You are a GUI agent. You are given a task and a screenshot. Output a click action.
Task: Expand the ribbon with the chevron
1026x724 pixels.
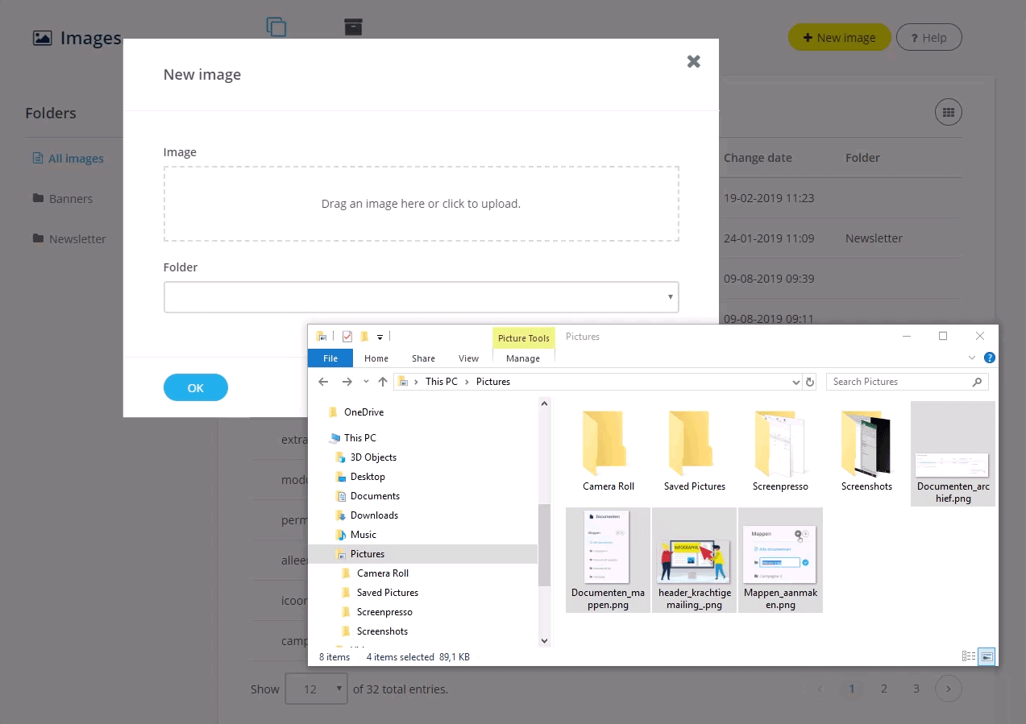pyautogui.click(x=971, y=358)
